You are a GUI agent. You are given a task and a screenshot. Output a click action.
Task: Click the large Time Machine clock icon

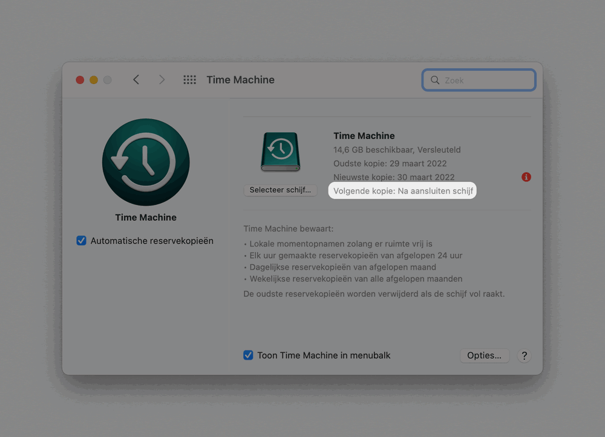tap(146, 162)
